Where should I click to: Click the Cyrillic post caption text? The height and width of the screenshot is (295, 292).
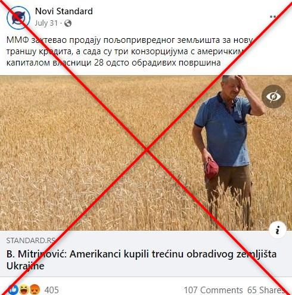click(x=129, y=51)
